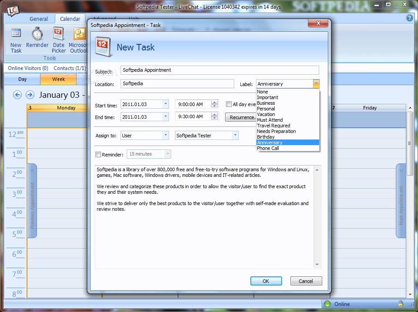The image size is (418, 312).
Task: Switch to the General ribbon tab
Action: click(39, 19)
